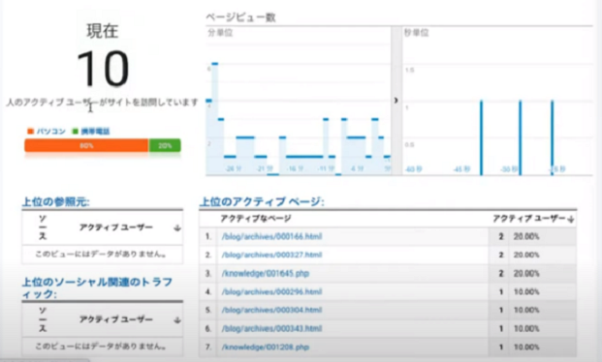Click the sort arrow in 上位の参照元 table

pyautogui.click(x=177, y=227)
